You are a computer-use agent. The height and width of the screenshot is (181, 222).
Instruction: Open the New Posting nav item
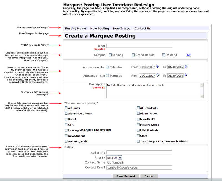coord(100,29)
